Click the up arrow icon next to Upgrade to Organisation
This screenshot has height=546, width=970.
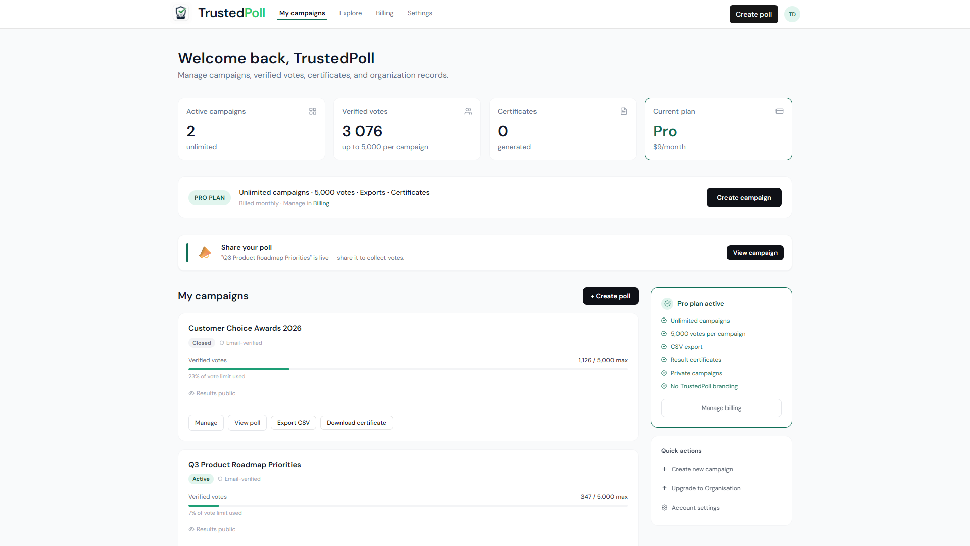point(664,488)
